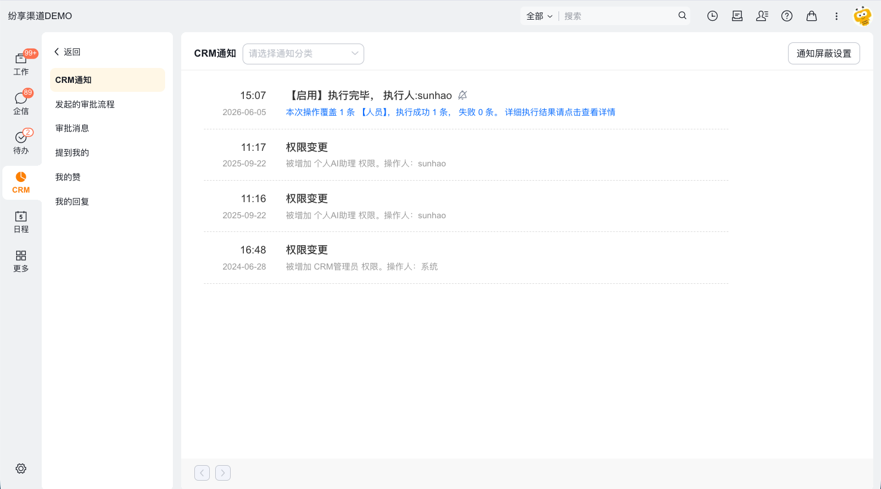This screenshot has width=881, height=489.
Task: Open the 更多 (More) grid icon
Action: [21, 261]
